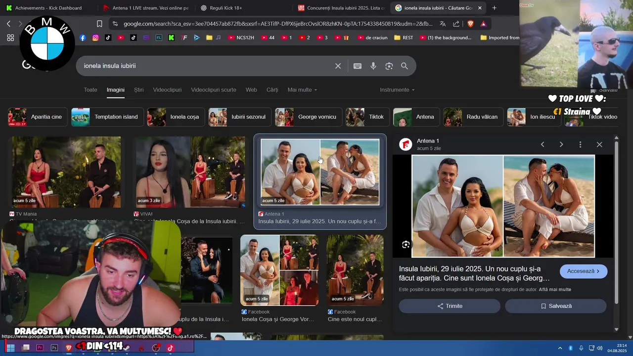633x356 pixels.
Task: Search by image with the Lens icon
Action: (x=389, y=66)
